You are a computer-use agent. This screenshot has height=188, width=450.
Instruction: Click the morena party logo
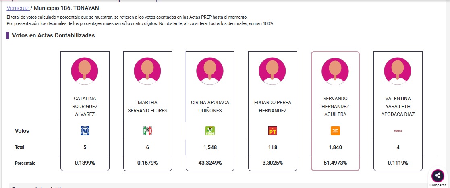pyautogui.click(x=398, y=130)
